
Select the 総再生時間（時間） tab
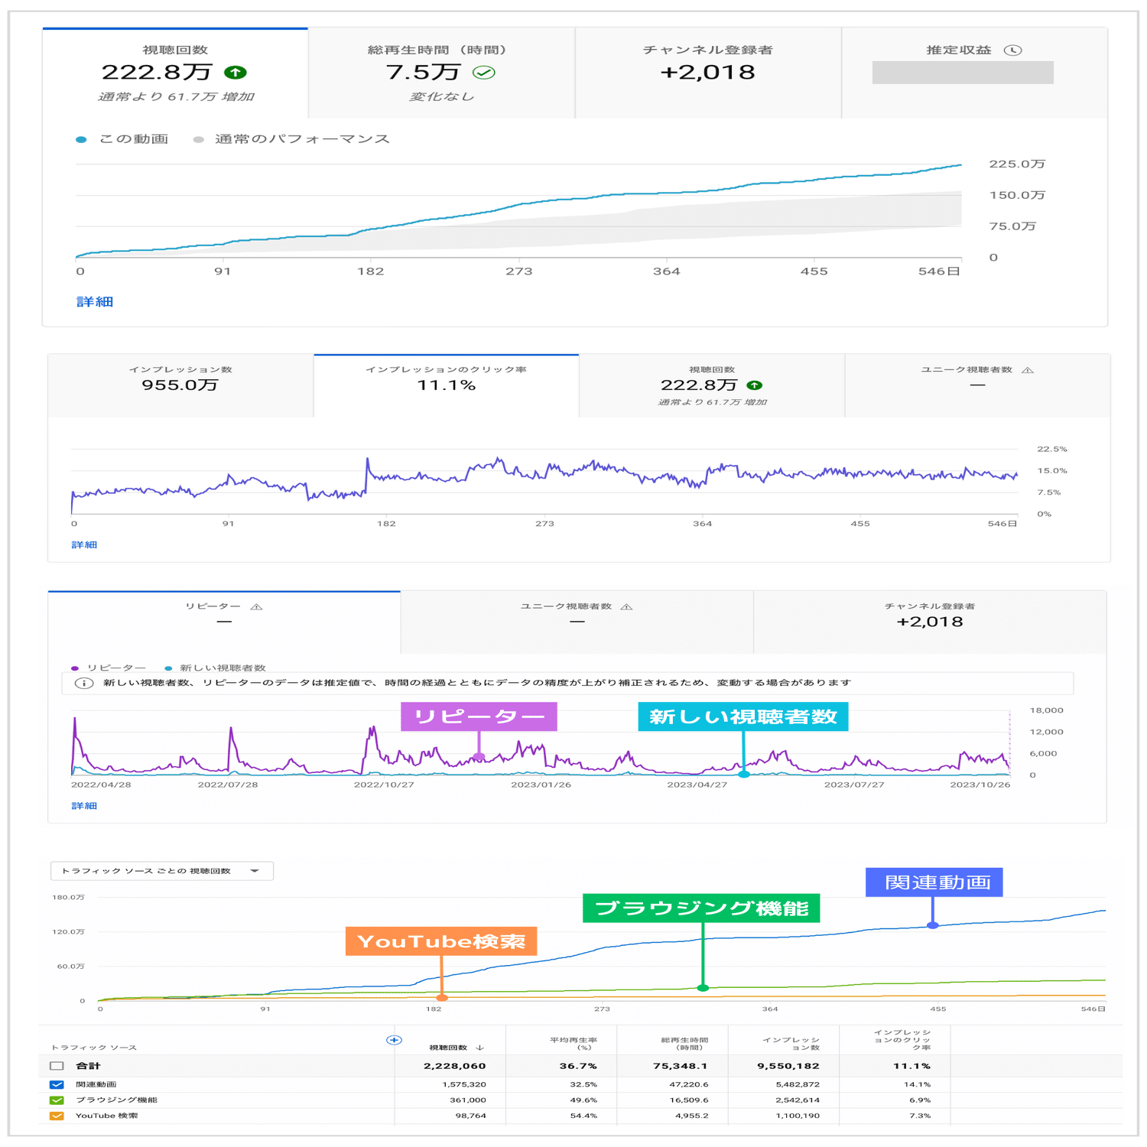tap(441, 73)
